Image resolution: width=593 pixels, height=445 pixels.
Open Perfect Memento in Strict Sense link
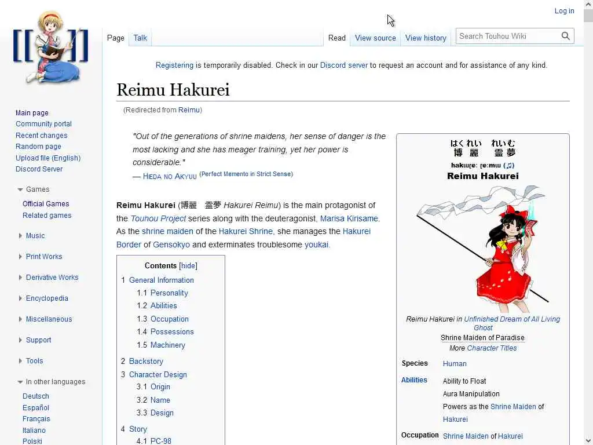[x=246, y=174]
